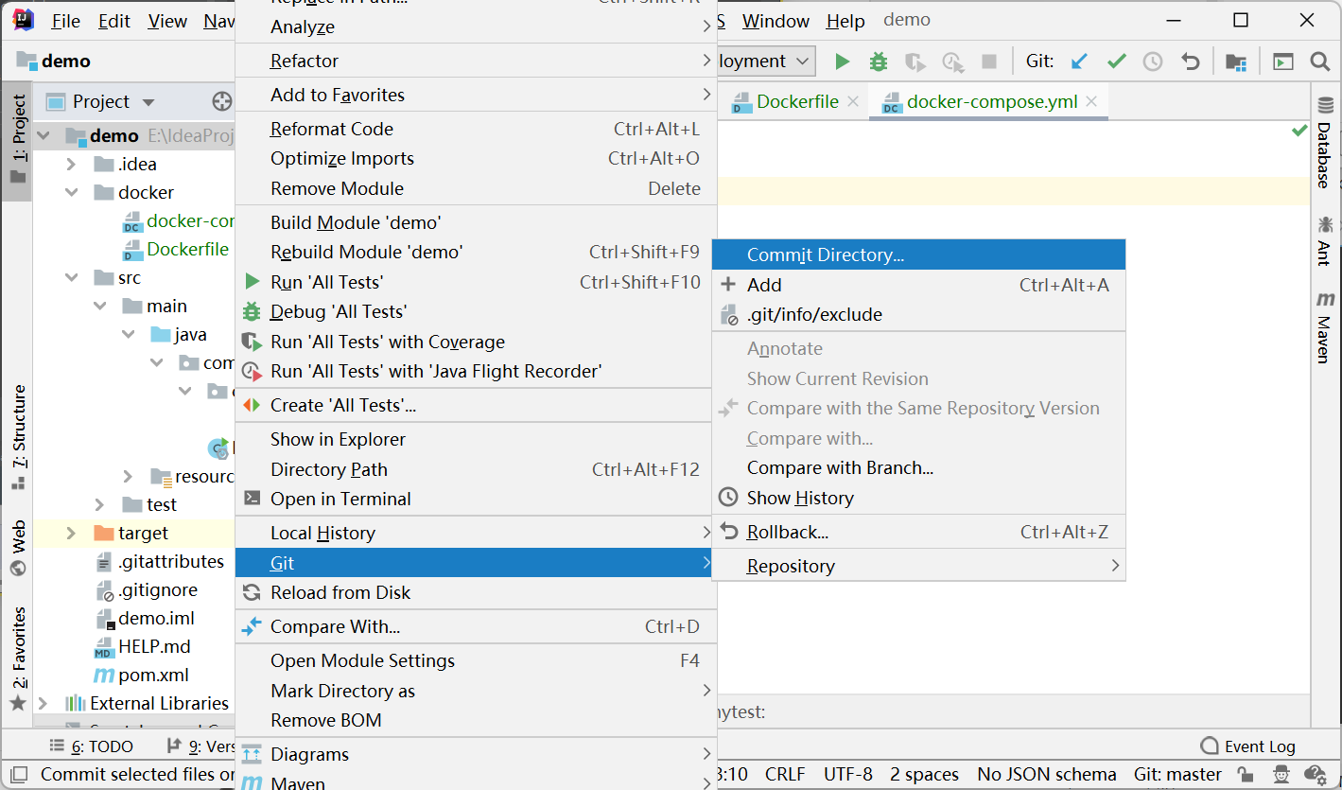Select pom.xml in the project tree
The width and height of the screenshot is (1342, 790).
coord(142,675)
